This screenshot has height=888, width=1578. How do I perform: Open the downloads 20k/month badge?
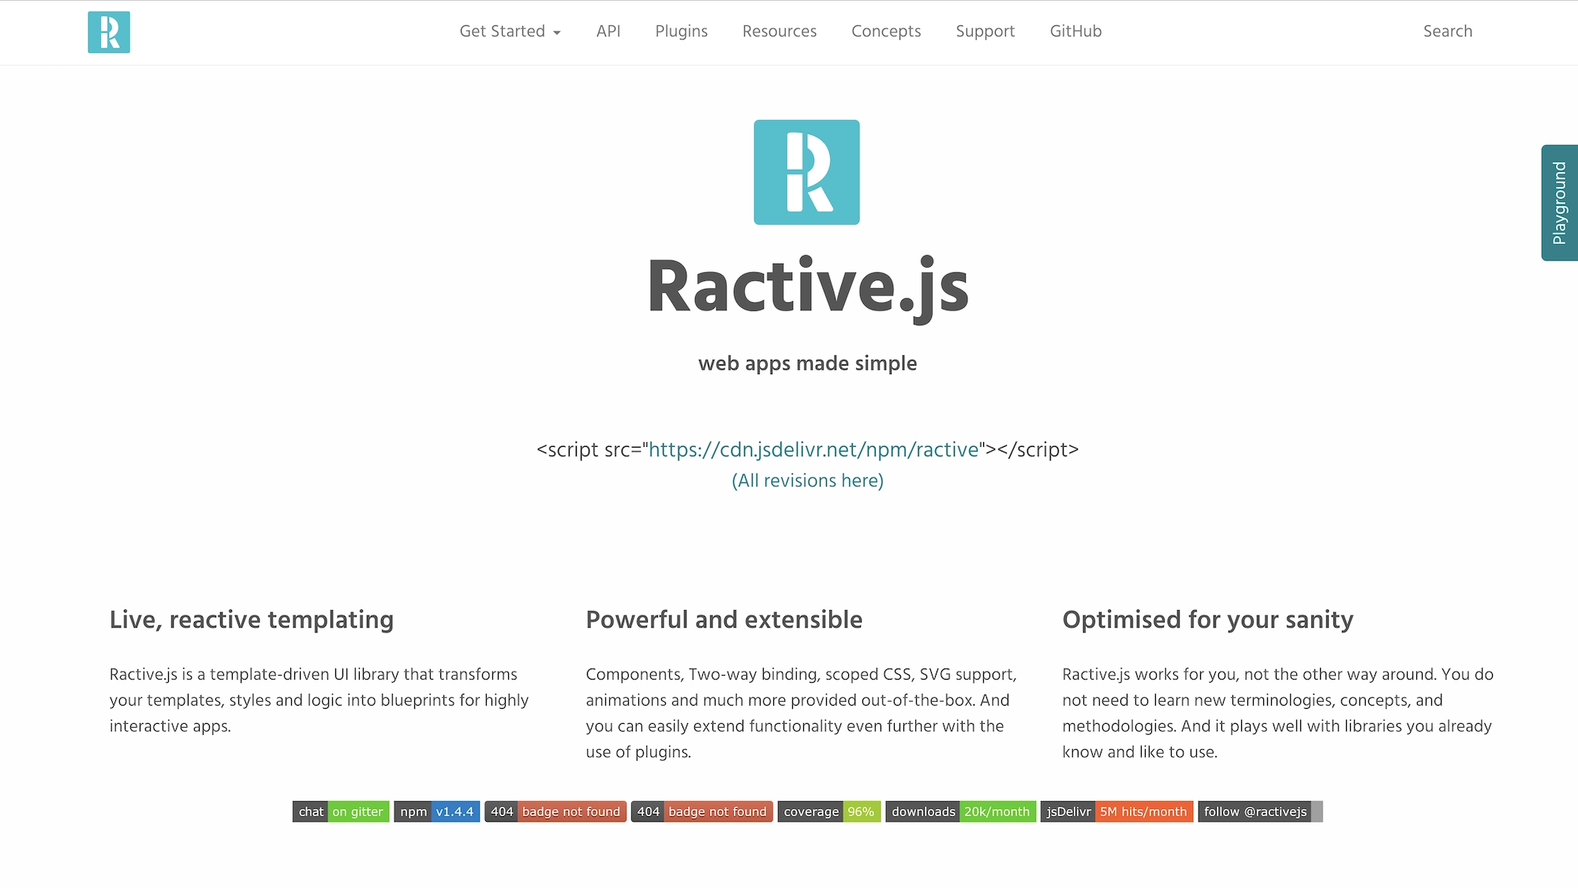(x=960, y=811)
